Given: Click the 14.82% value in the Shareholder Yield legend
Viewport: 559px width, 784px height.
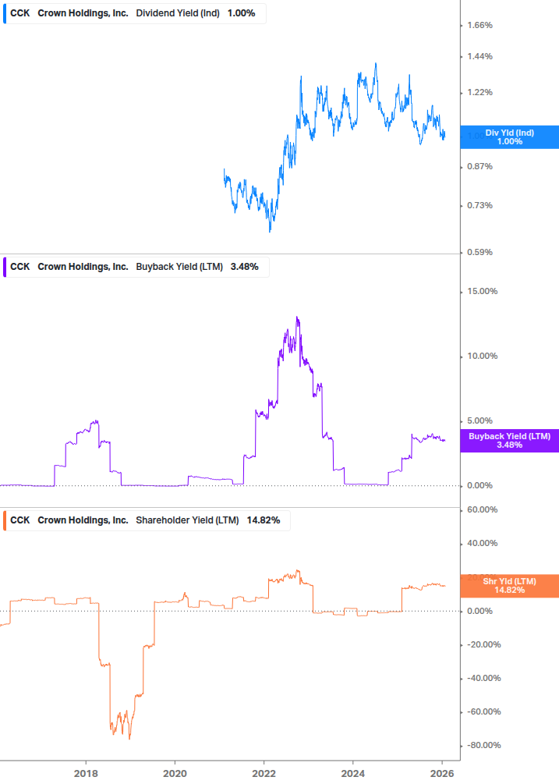Looking at the screenshot, I should coord(264,520).
